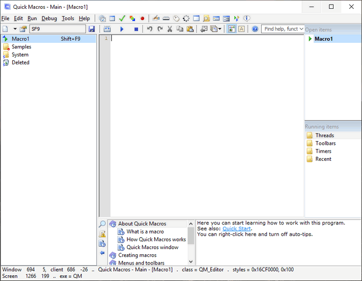This screenshot has height=281, width=362.
Task: Open the 'What is a macro' help topic
Action: [145, 232]
